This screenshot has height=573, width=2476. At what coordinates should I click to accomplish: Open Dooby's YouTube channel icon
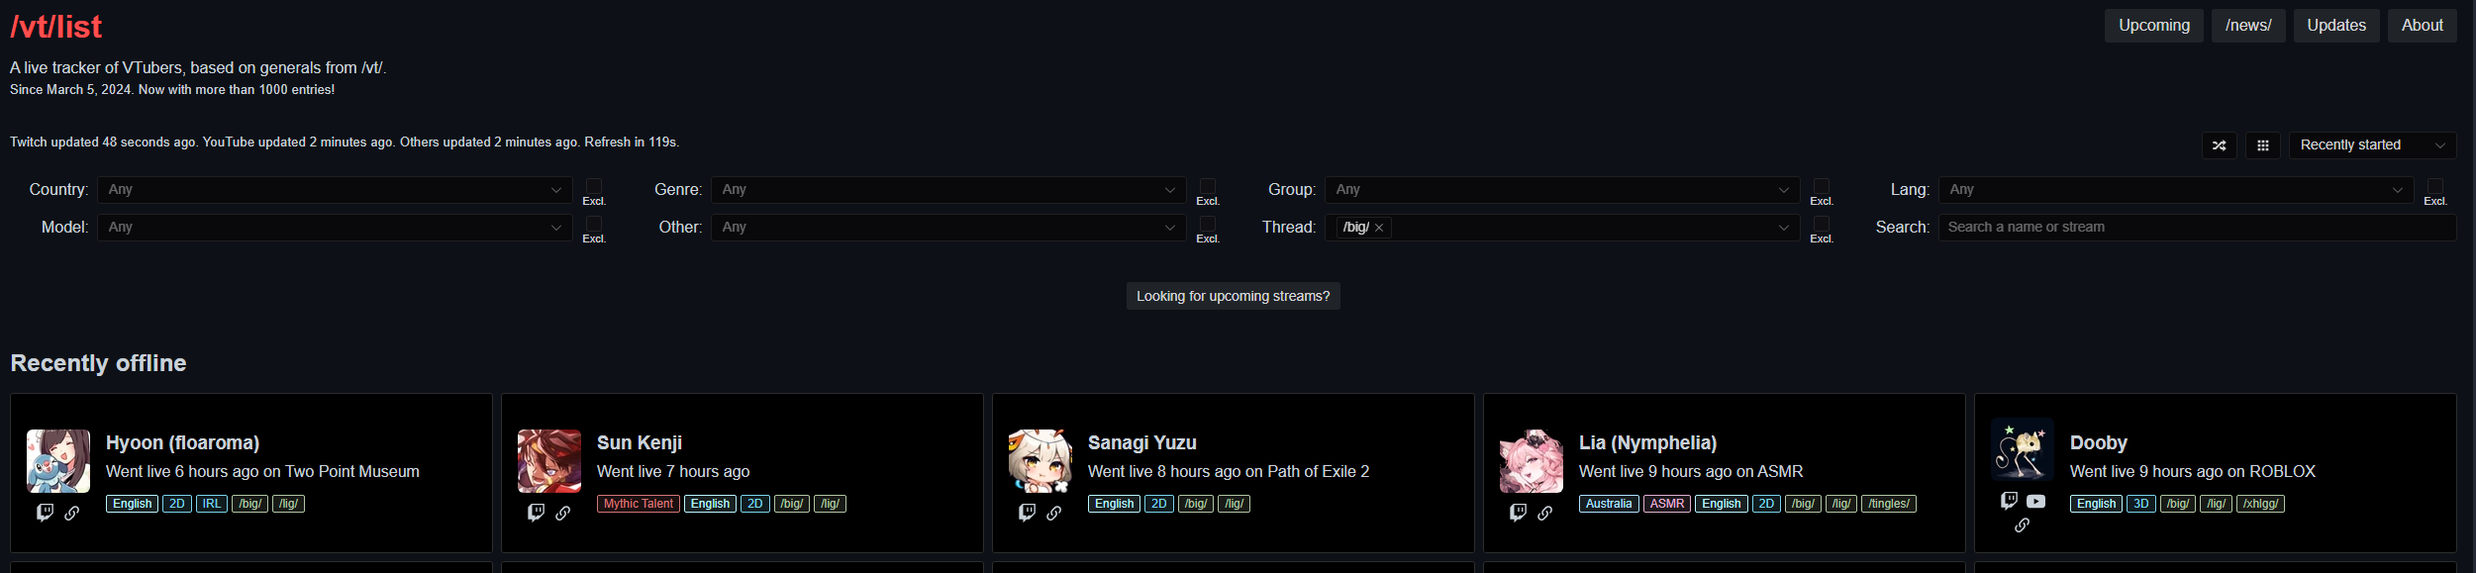click(x=2035, y=502)
